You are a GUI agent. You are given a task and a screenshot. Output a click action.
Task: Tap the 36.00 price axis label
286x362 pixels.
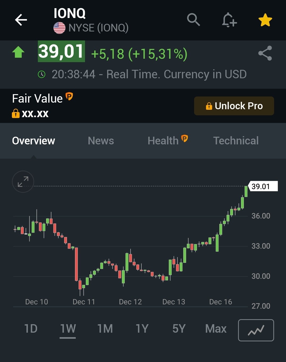click(x=261, y=216)
